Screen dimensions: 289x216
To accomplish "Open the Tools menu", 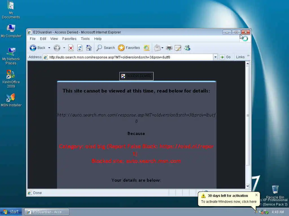I will [x=85, y=39].
